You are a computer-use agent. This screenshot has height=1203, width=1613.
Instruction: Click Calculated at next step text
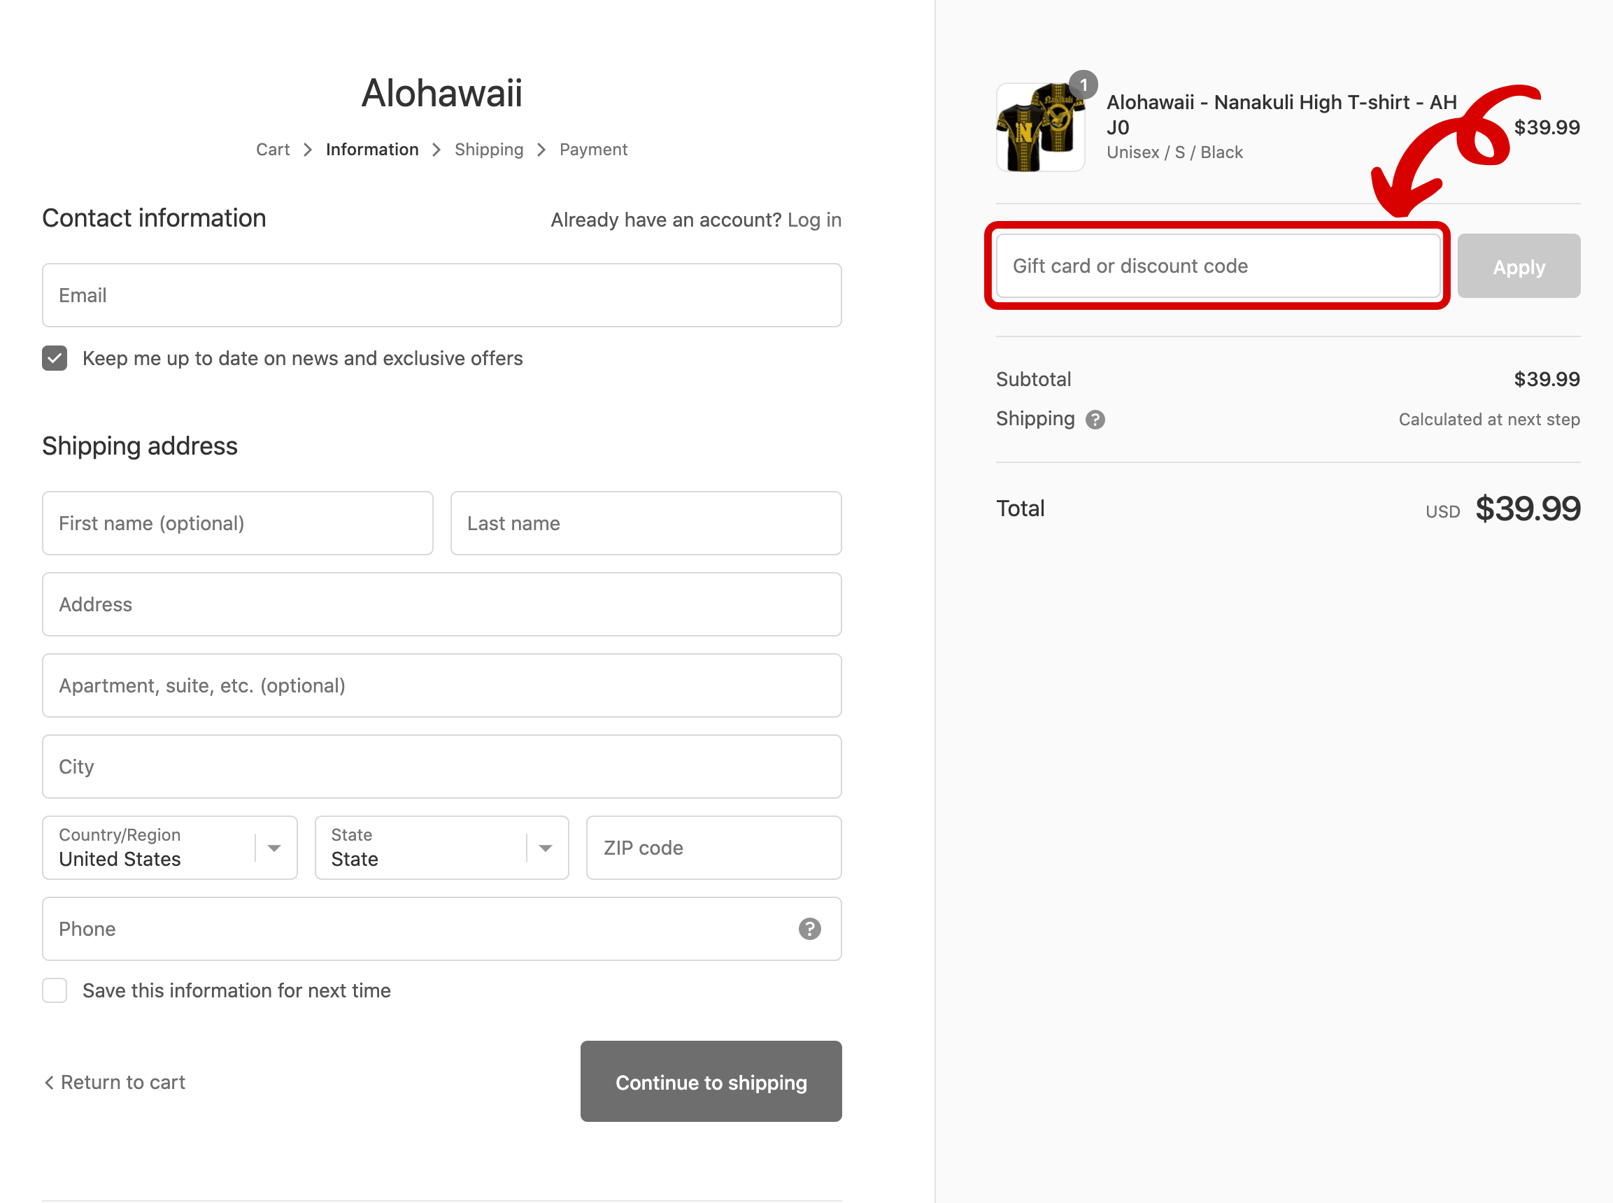pyautogui.click(x=1489, y=420)
